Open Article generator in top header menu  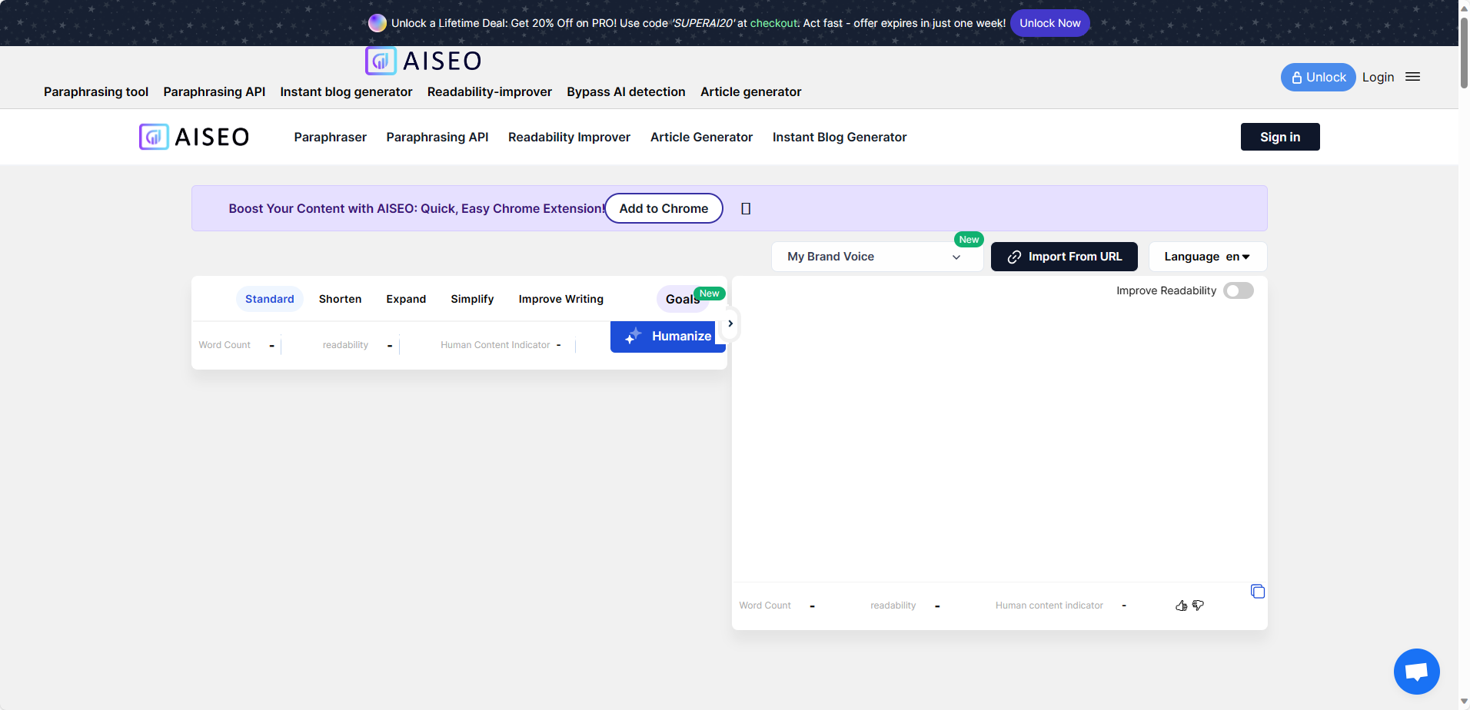tap(751, 91)
